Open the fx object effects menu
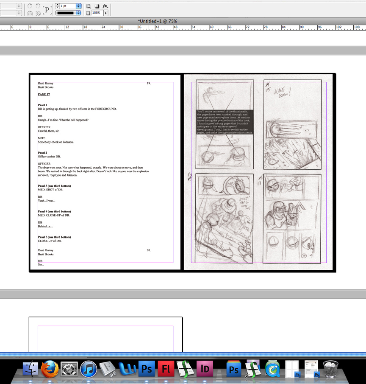Screen dimensions: 366x384 point(105,6)
